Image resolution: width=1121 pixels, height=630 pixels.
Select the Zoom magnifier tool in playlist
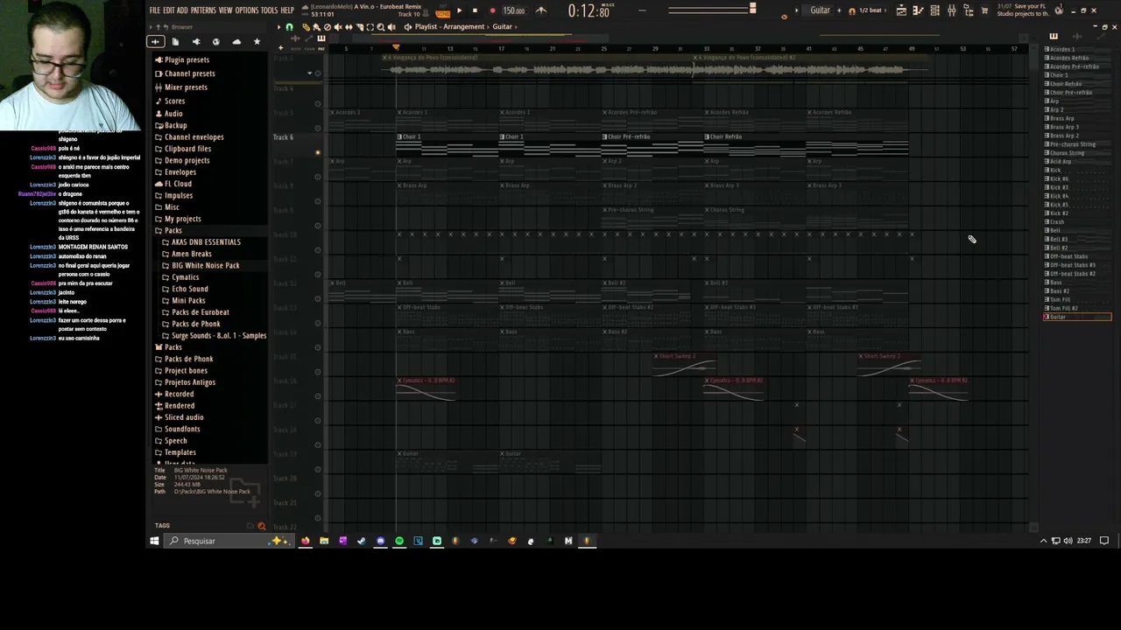380,27
